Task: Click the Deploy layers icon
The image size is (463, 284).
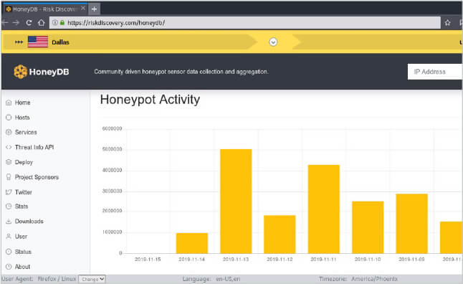Action: click(x=9, y=162)
